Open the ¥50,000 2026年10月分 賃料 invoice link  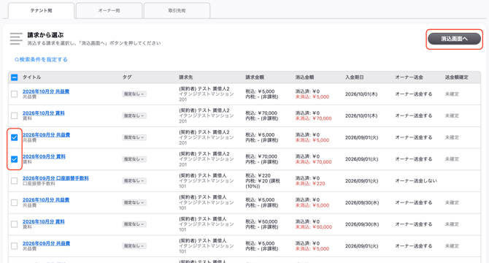pyautogui.click(x=44, y=221)
